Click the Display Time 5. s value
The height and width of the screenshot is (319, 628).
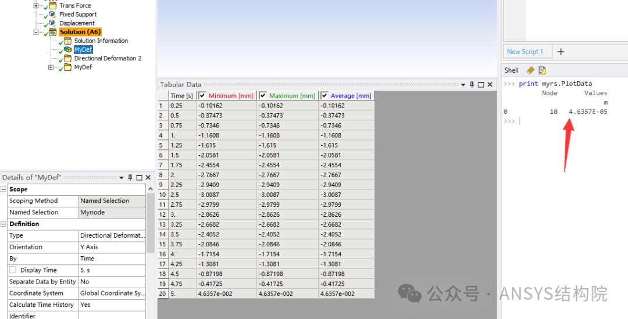pos(112,270)
